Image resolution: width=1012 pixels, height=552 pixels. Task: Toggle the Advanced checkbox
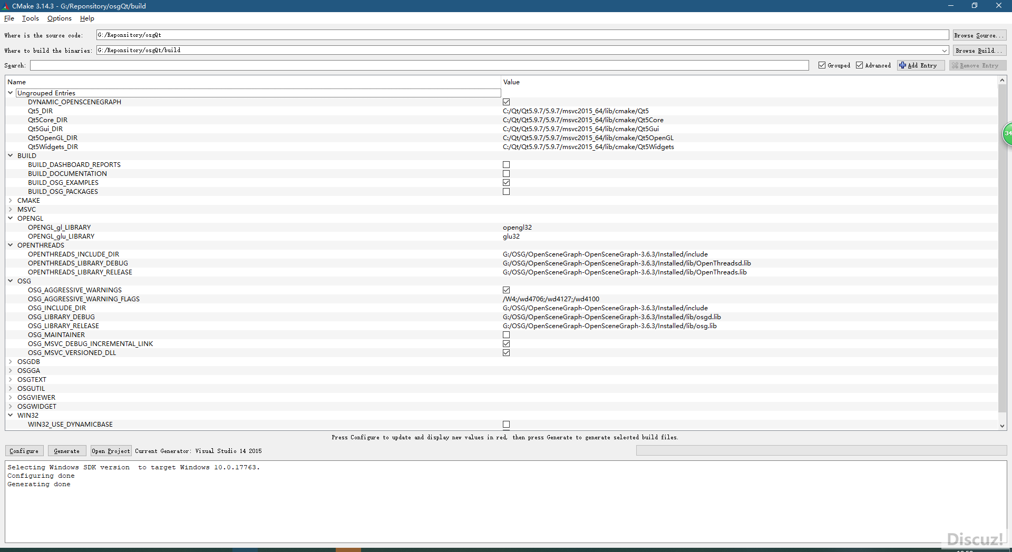(x=859, y=65)
